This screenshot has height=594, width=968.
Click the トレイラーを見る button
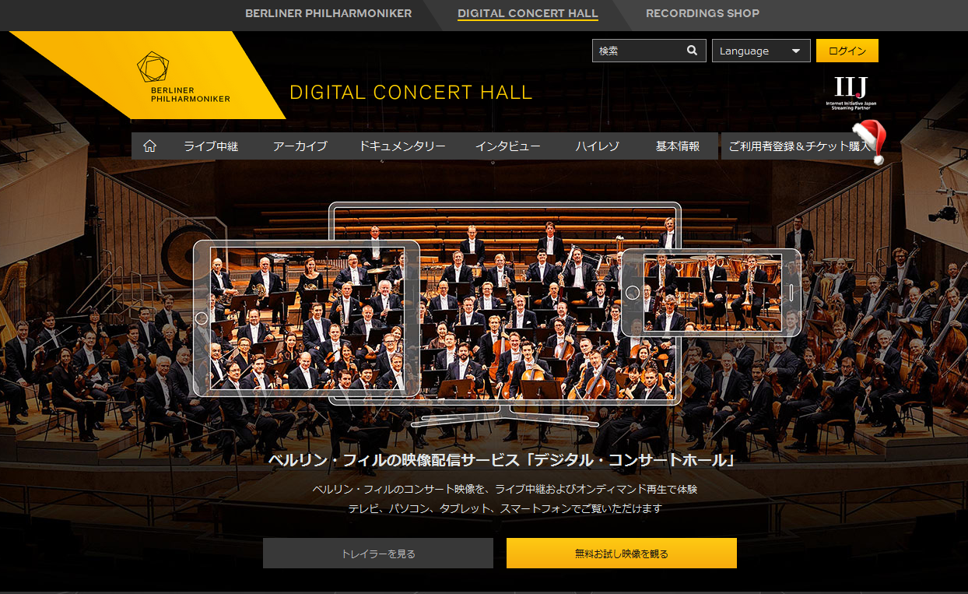(378, 554)
